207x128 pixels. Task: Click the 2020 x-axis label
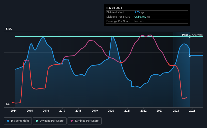tap(111, 111)
